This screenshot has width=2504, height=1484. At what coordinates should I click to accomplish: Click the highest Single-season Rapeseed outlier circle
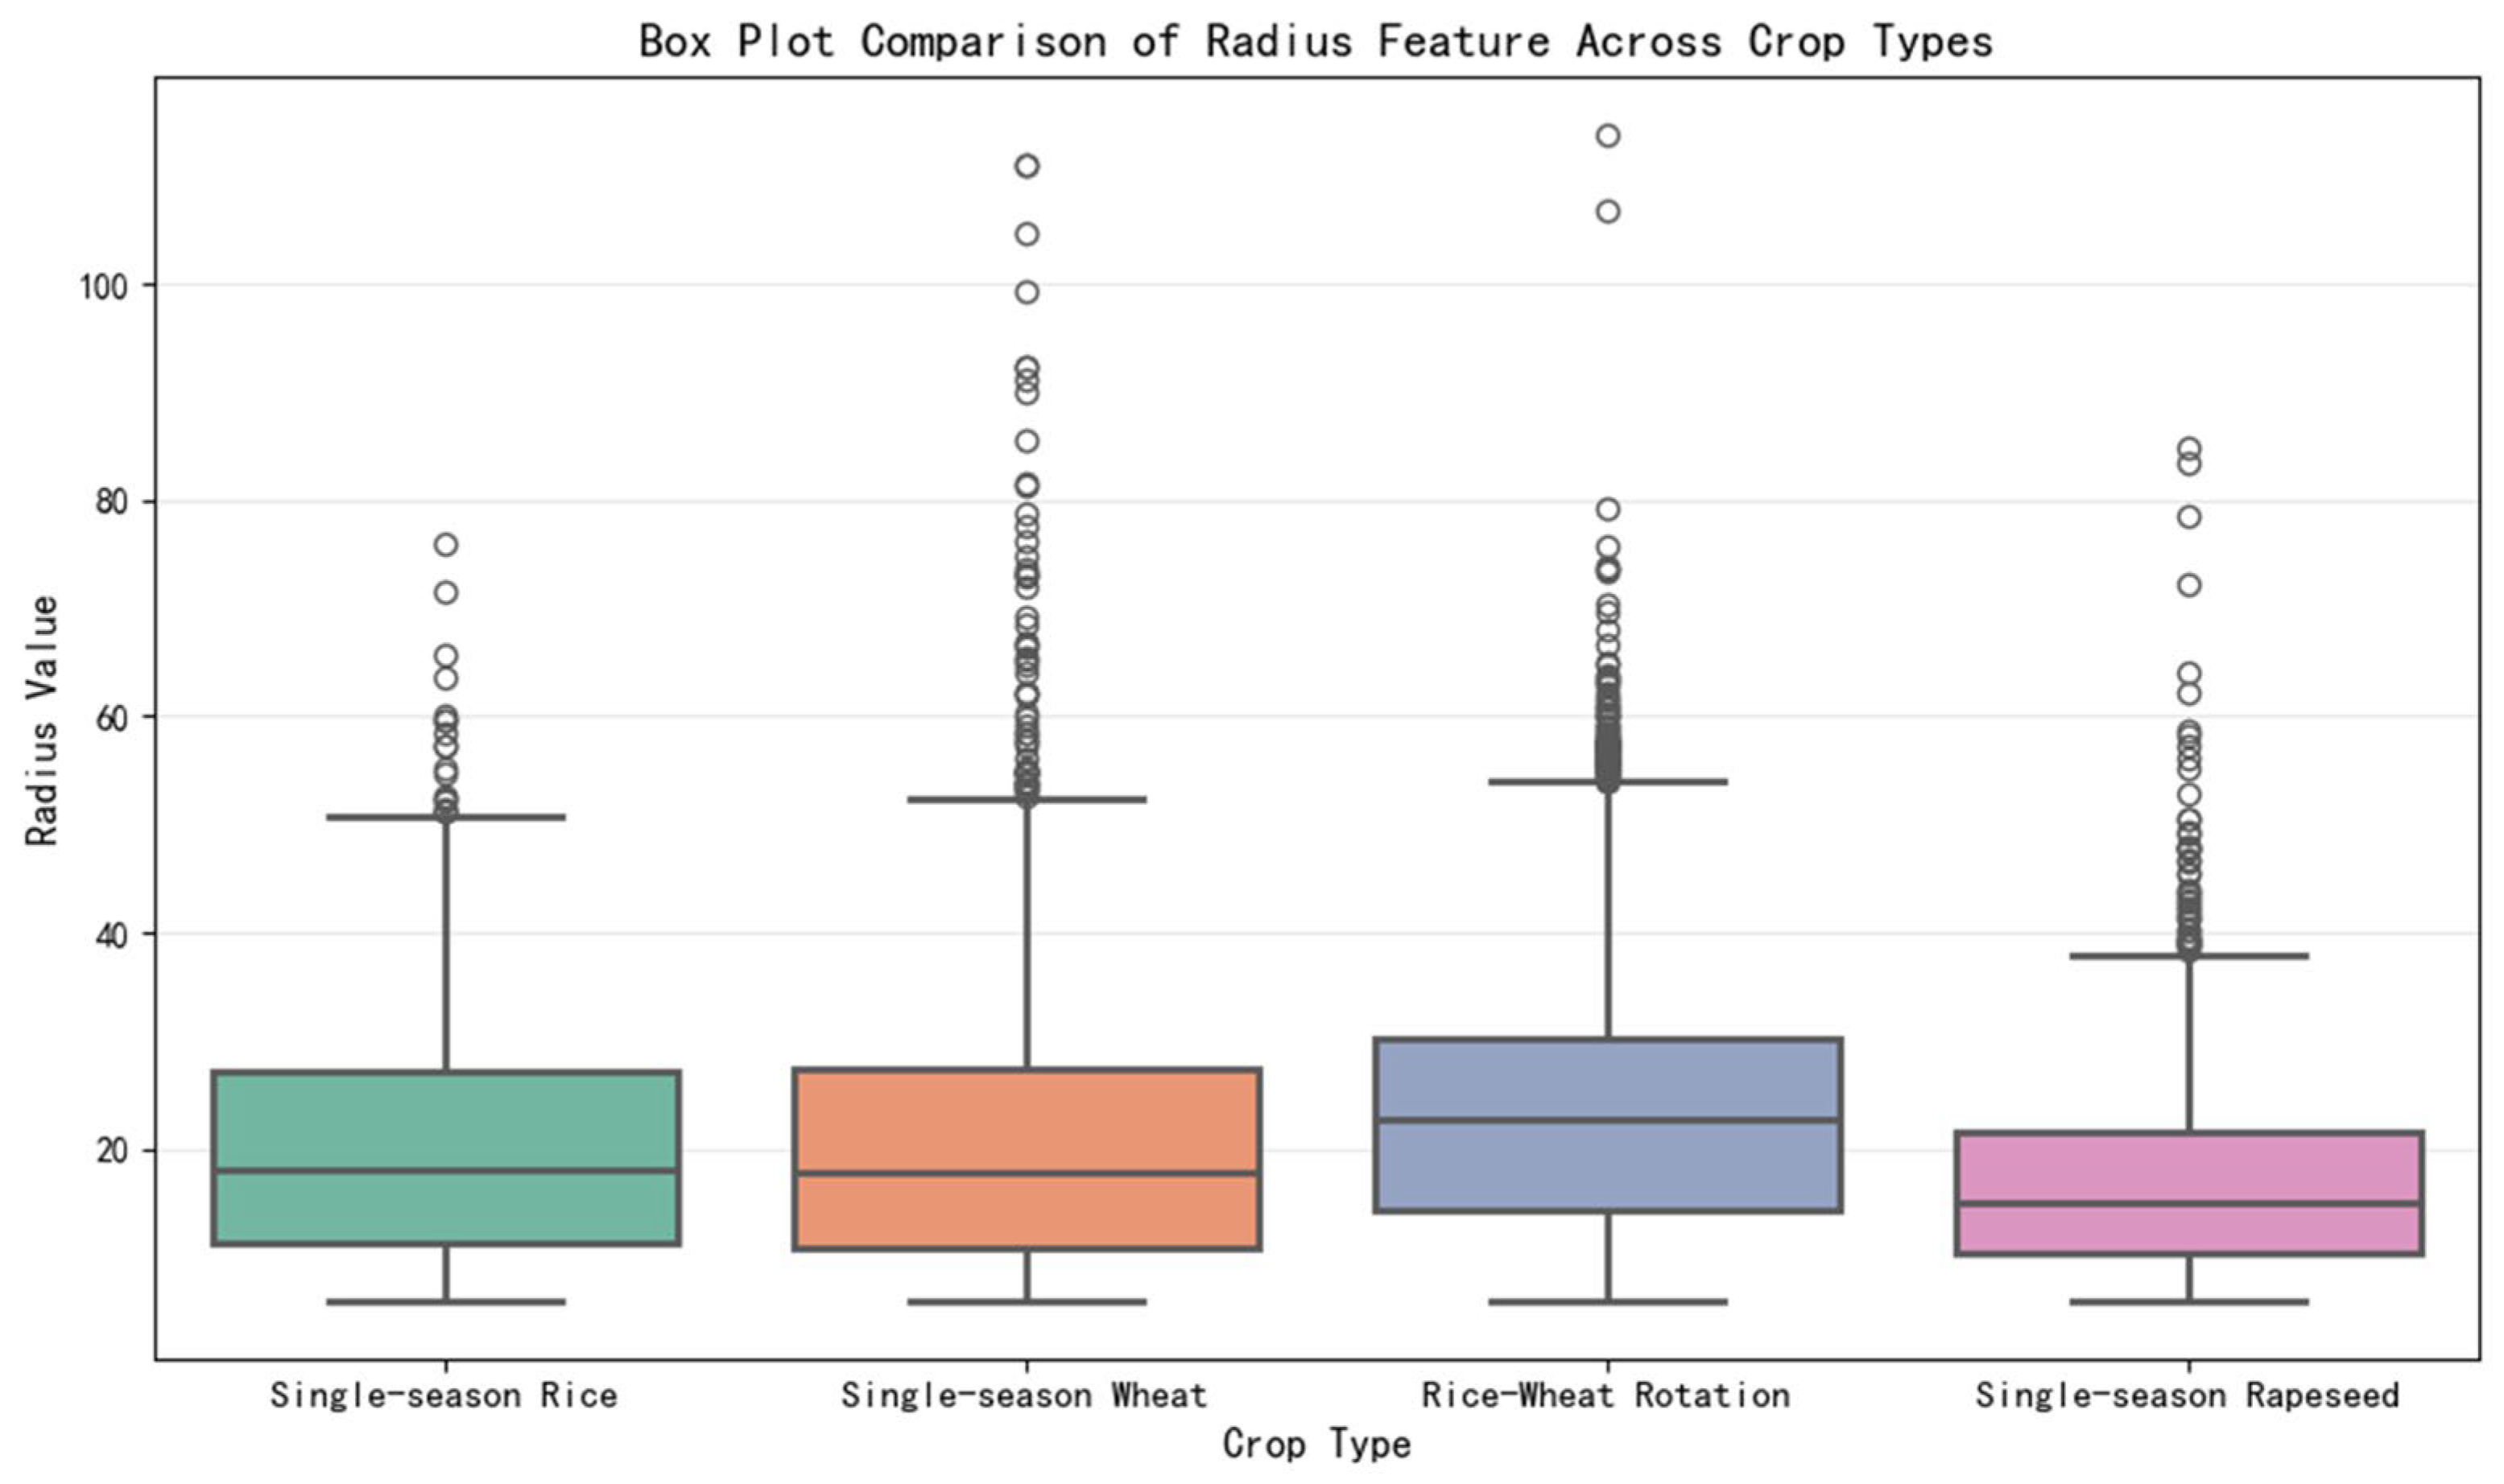click(2190, 449)
